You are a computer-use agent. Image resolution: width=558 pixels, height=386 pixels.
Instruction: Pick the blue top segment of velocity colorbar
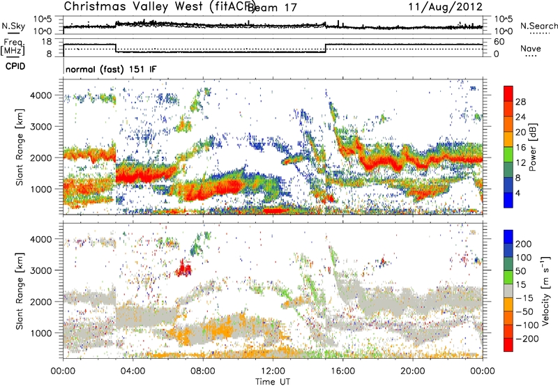click(508, 237)
